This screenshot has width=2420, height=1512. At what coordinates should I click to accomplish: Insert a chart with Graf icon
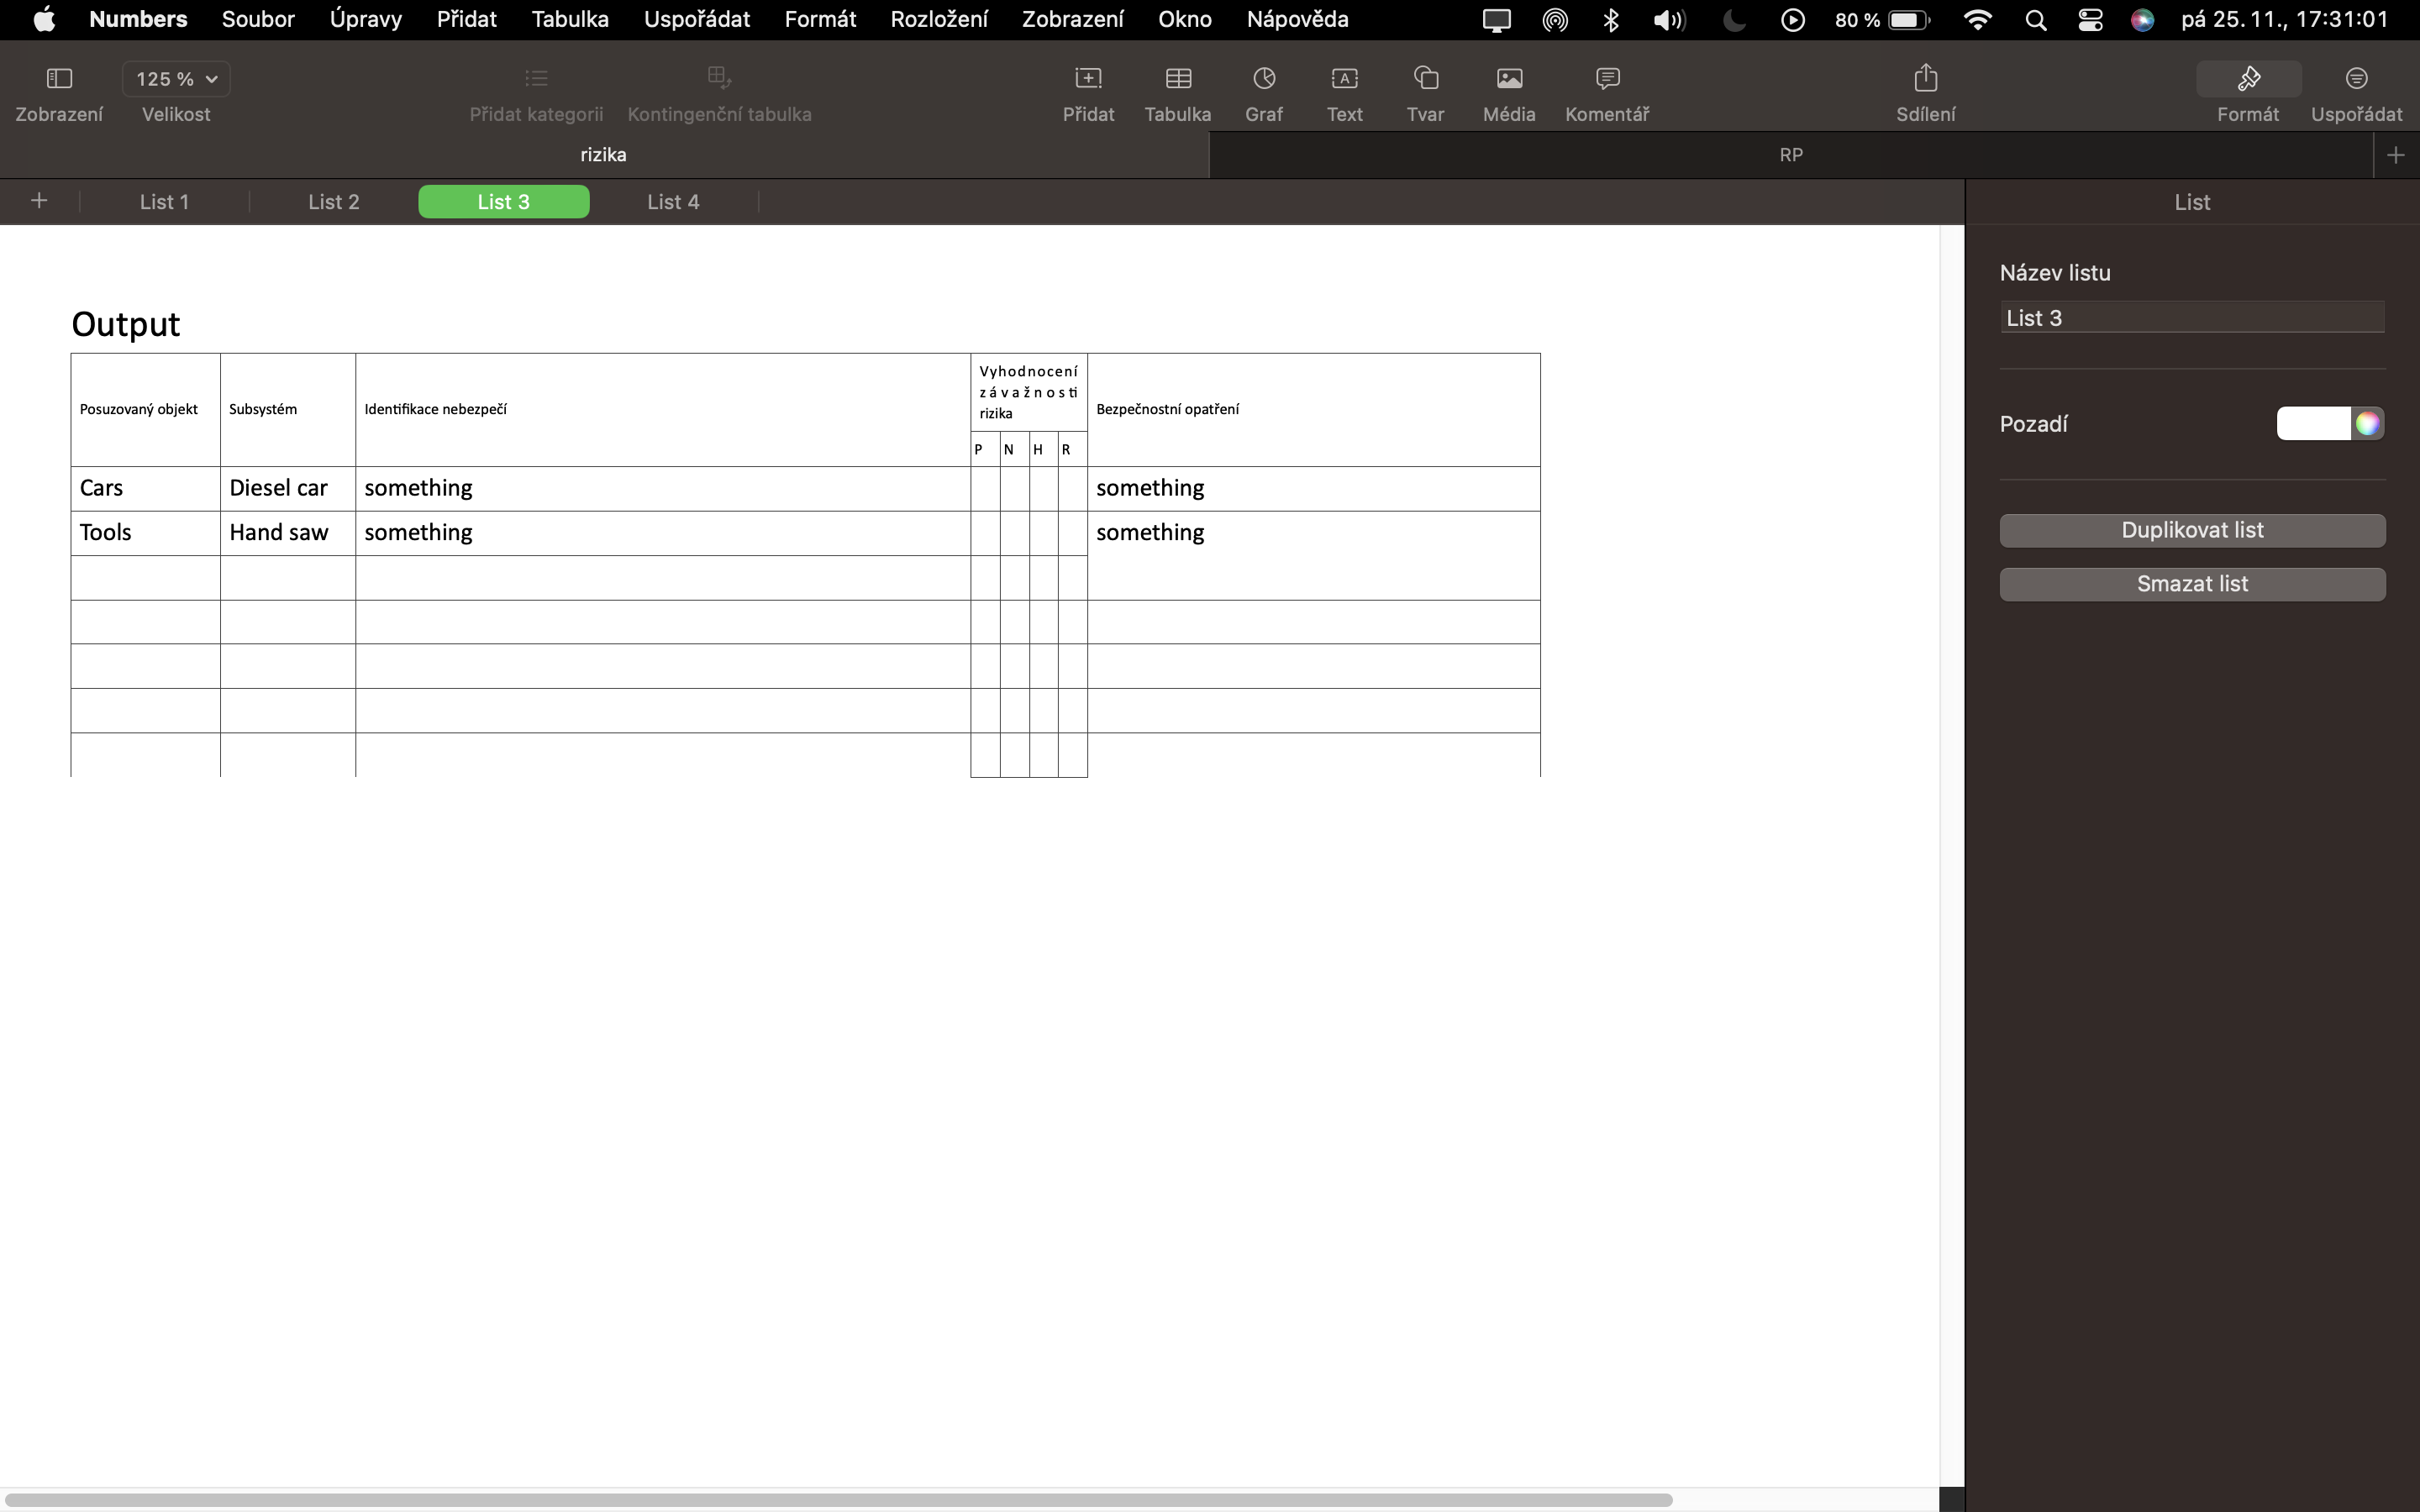pos(1264,78)
